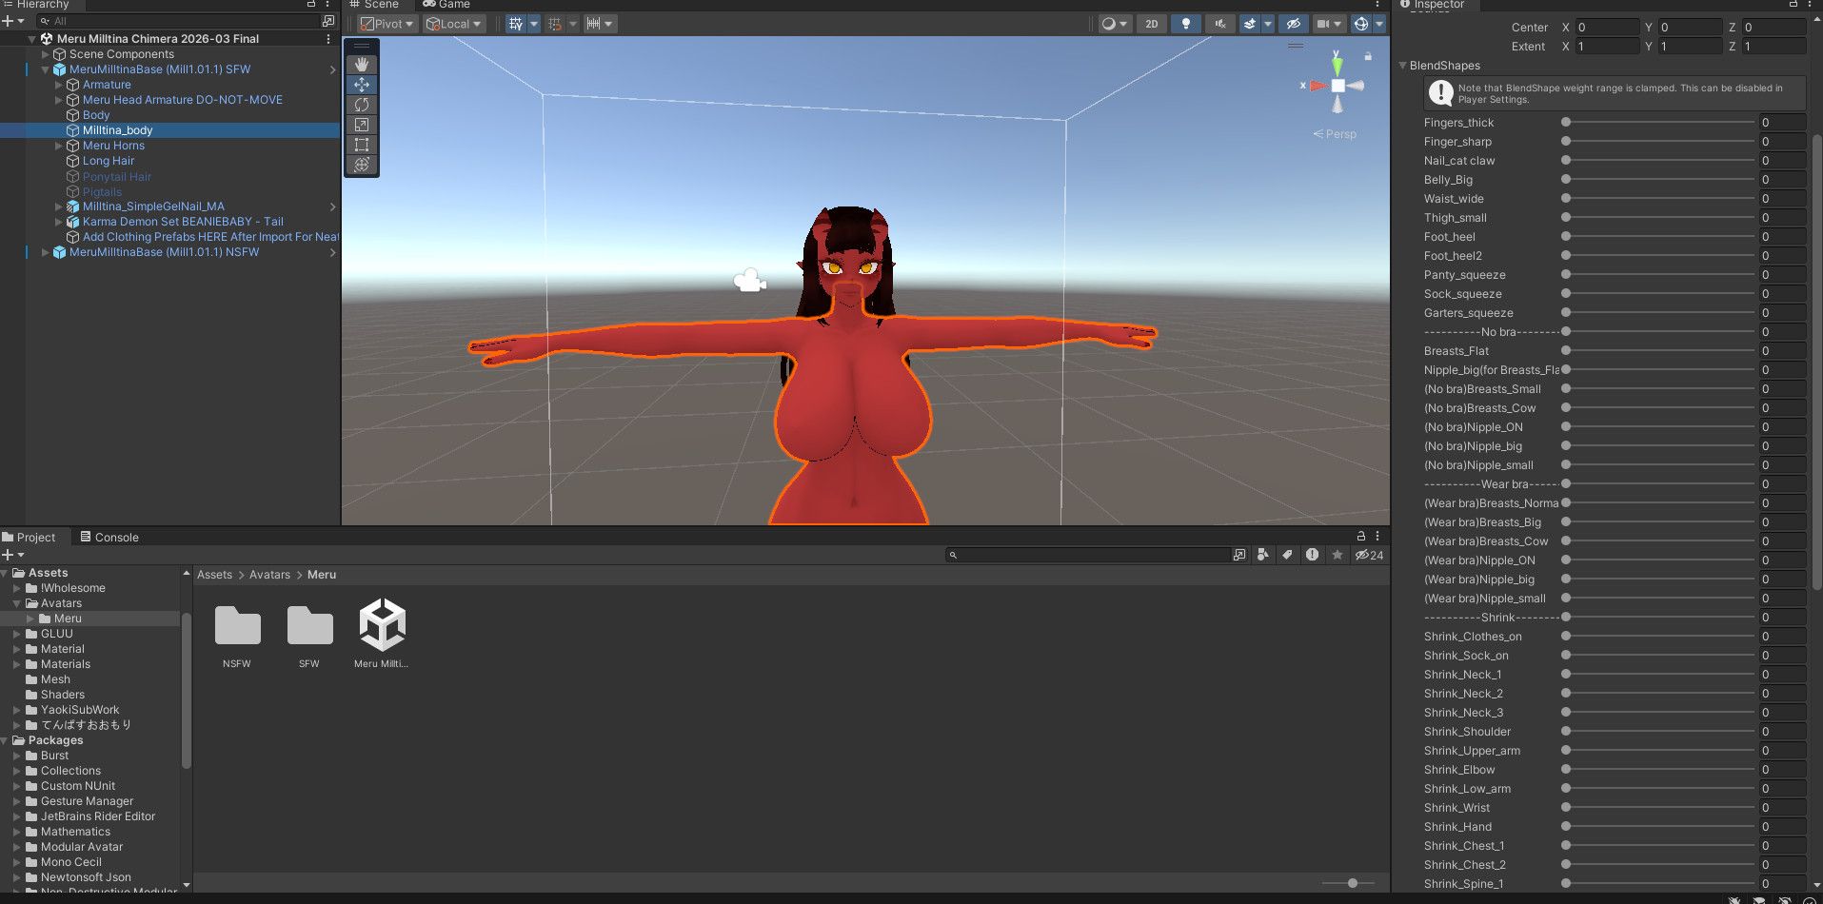Collapse the BlendShapes section
This screenshot has width=1823, height=904.
[x=1403, y=66]
